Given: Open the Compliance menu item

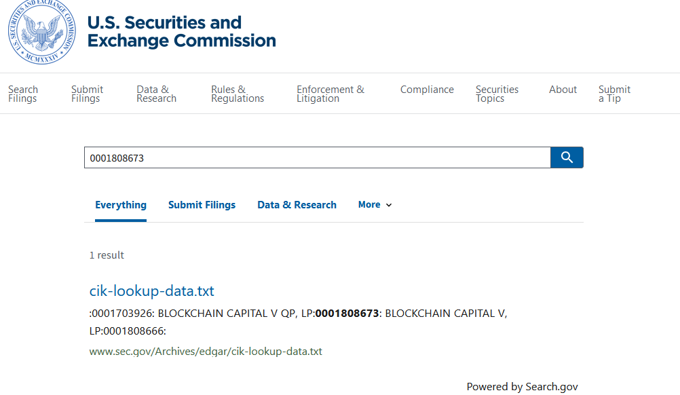Looking at the screenshot, I should pyautogui.click(x=427, y=90).
